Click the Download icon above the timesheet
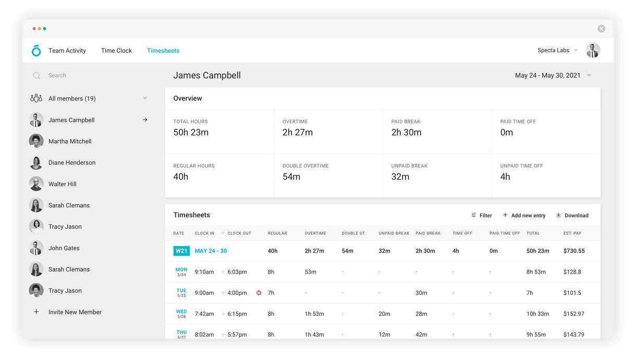This screenshot has width=636, height=361. tap(559, 215)
